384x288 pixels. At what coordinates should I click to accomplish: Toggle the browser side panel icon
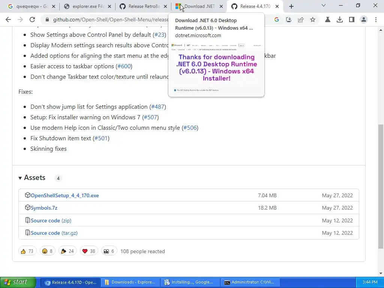[351, 19]
